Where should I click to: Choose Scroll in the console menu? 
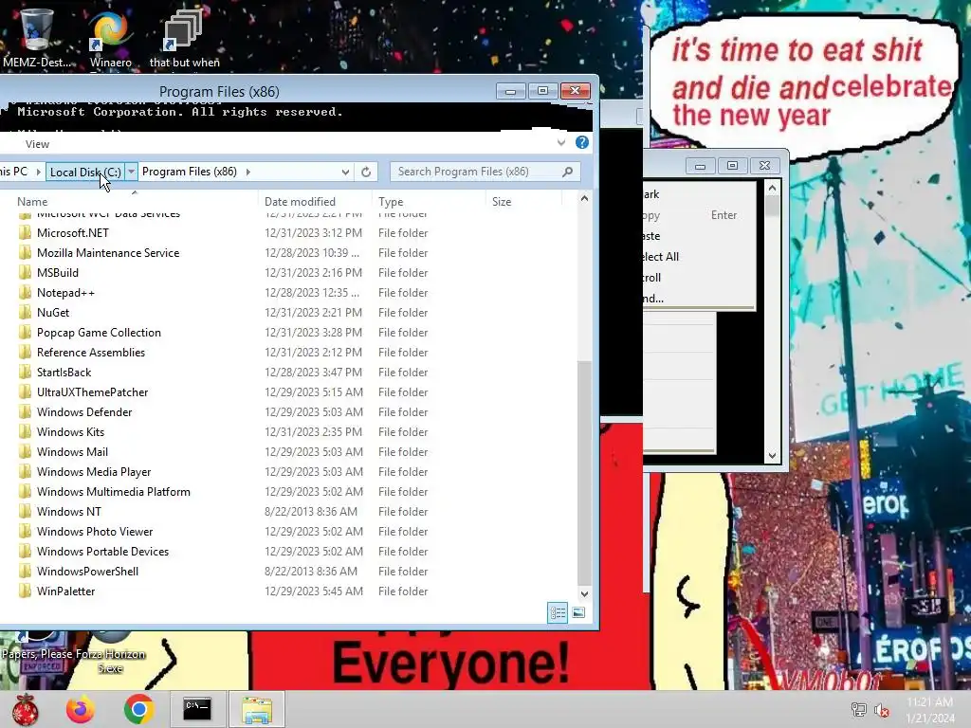(x=652, y=278)
